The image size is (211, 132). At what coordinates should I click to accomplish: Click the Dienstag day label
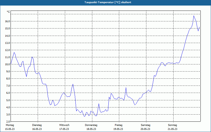click(37, 125)
